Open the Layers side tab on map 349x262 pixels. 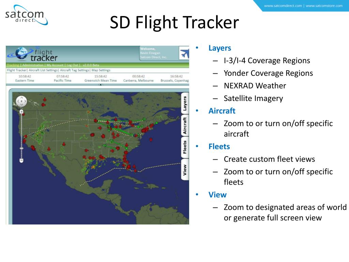click(x=185, y=104)
